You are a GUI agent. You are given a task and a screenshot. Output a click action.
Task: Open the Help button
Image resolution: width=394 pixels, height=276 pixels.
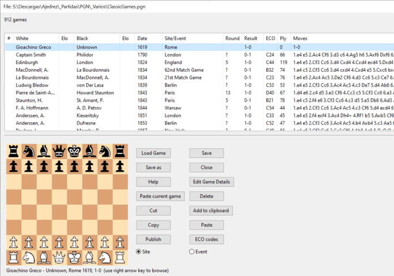153,182
